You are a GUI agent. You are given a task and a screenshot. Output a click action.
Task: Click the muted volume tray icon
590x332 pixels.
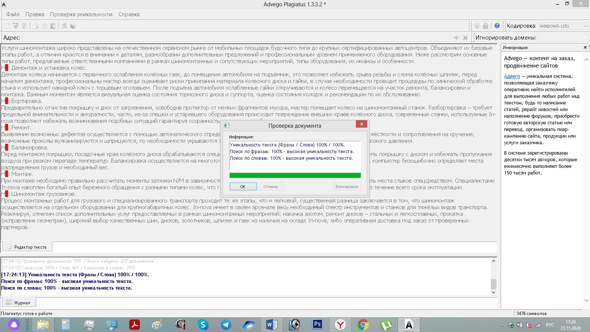[x=529, y=325]
